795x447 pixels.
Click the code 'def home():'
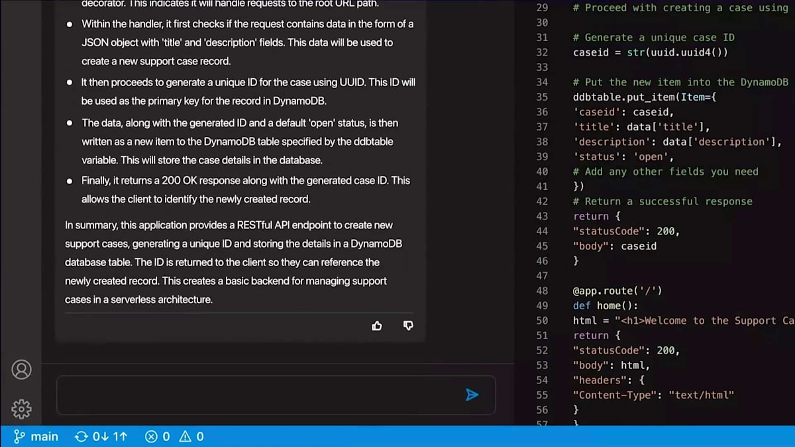pos(606,305)
